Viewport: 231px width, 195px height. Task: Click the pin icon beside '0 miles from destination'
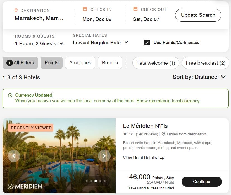(163, 134)
